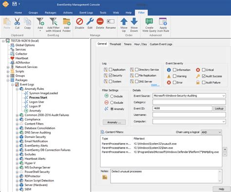
Task: Click the save disk icon in title bar
Action: pyautogui.click(x=15, y=4)
